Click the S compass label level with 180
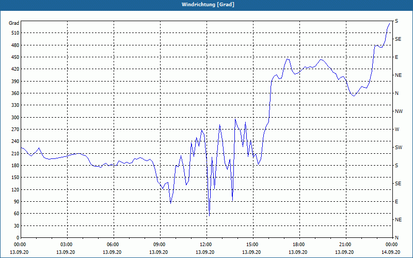Screen dimensions: 413x258 396,165
